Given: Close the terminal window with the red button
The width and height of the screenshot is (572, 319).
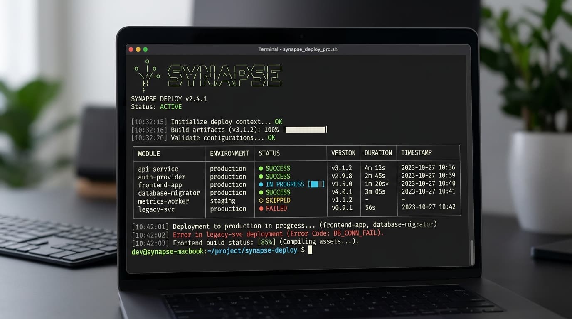Looking at the screenshot, I should (131, 49).
